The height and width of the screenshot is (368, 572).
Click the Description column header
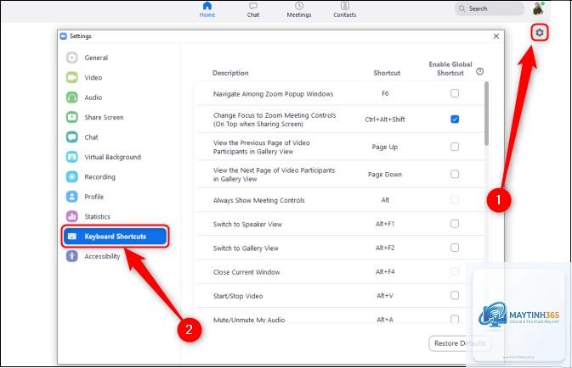pos(230,73)
